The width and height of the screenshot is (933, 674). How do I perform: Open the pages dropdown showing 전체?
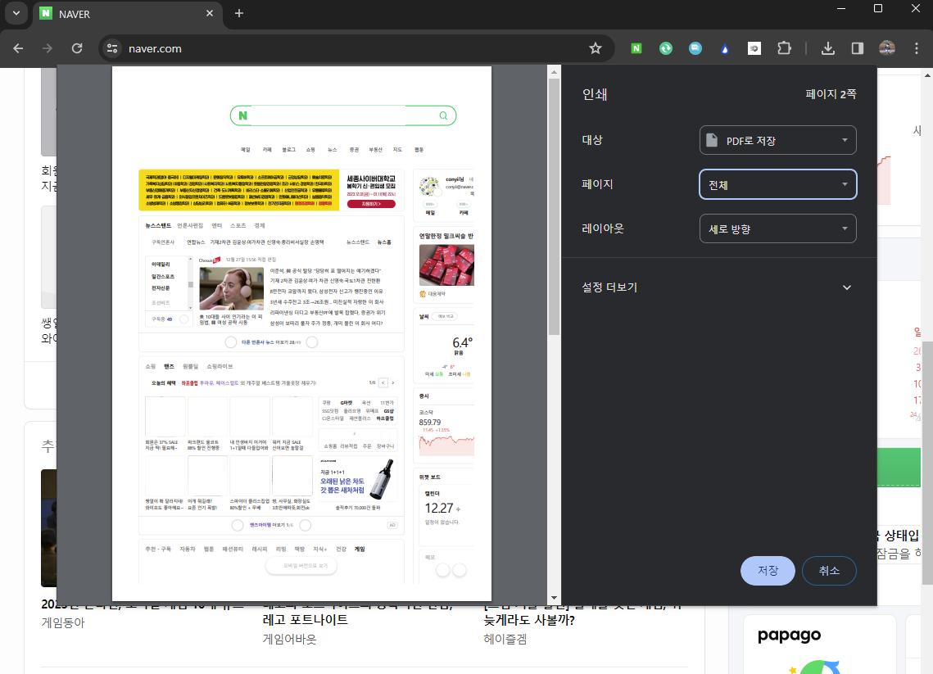(777, 184)
